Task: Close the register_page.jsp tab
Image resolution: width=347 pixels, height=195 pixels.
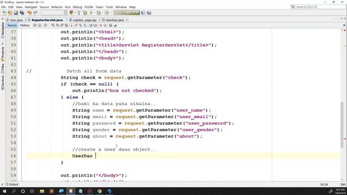Action: (99, 20)
